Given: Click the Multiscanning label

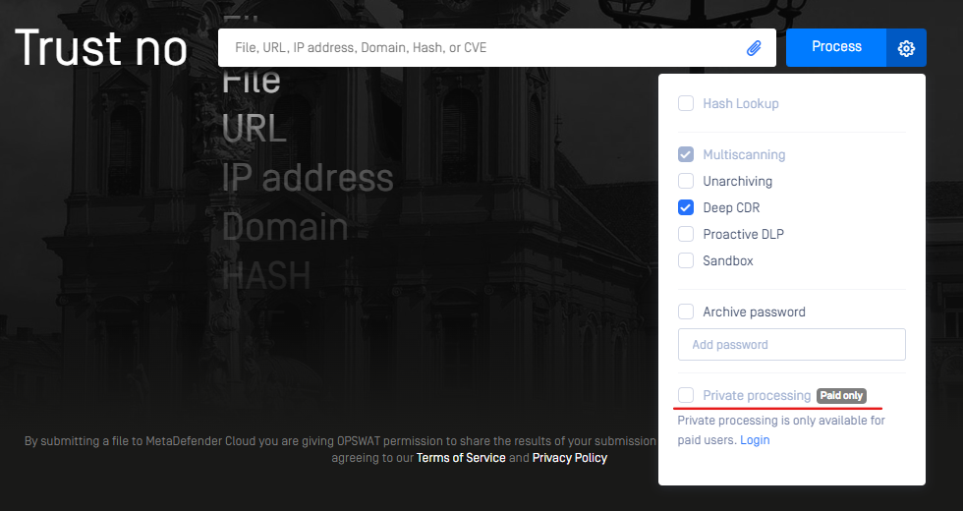Looking at the screenshot, I should point(744,155).
